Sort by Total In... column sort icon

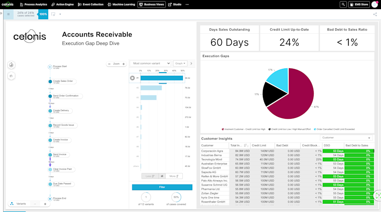[x=246, y=146]
